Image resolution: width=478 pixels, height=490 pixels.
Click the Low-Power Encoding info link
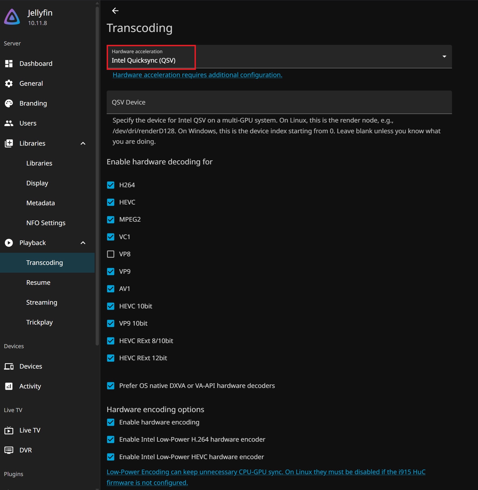coord(266,477)
